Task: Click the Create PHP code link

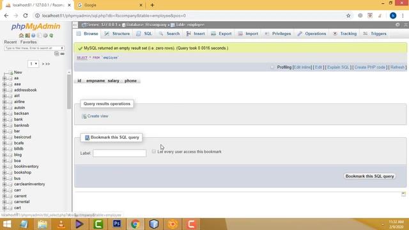Action: 369,67
